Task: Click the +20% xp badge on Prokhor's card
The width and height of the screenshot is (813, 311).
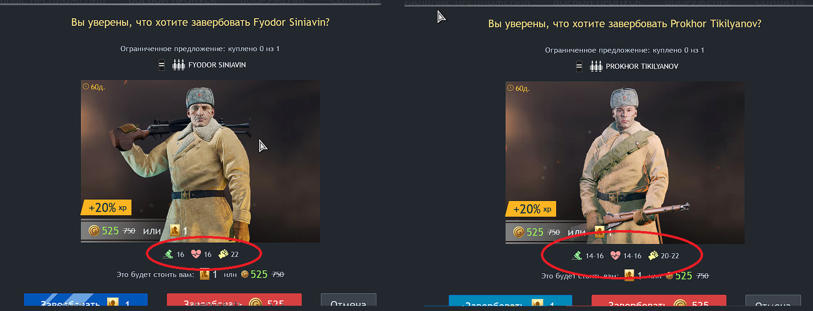Action: [532, 209]
